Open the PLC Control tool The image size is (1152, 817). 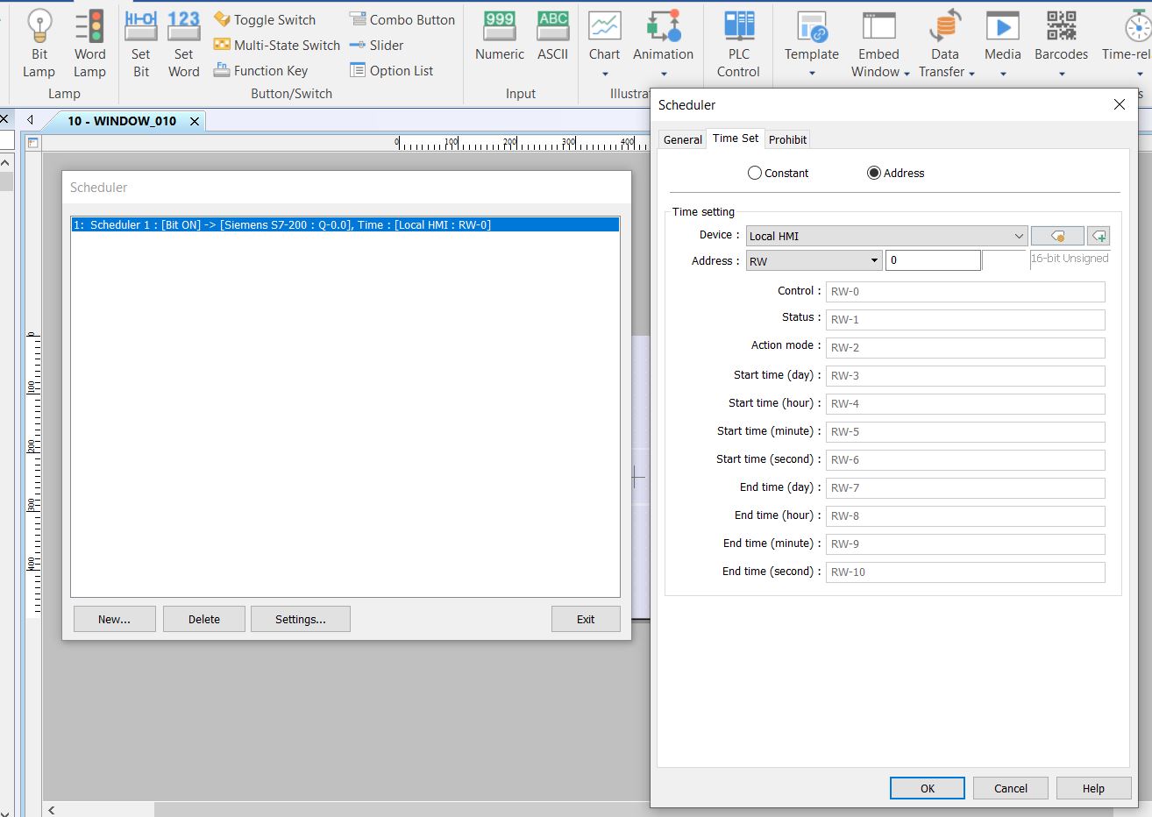738,44
